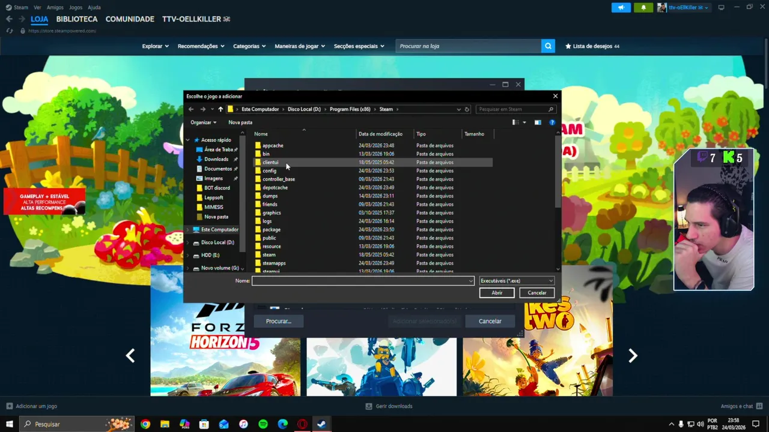Click the Abrir button
Screen dimensions: 769x432
(x=497, y=293)
